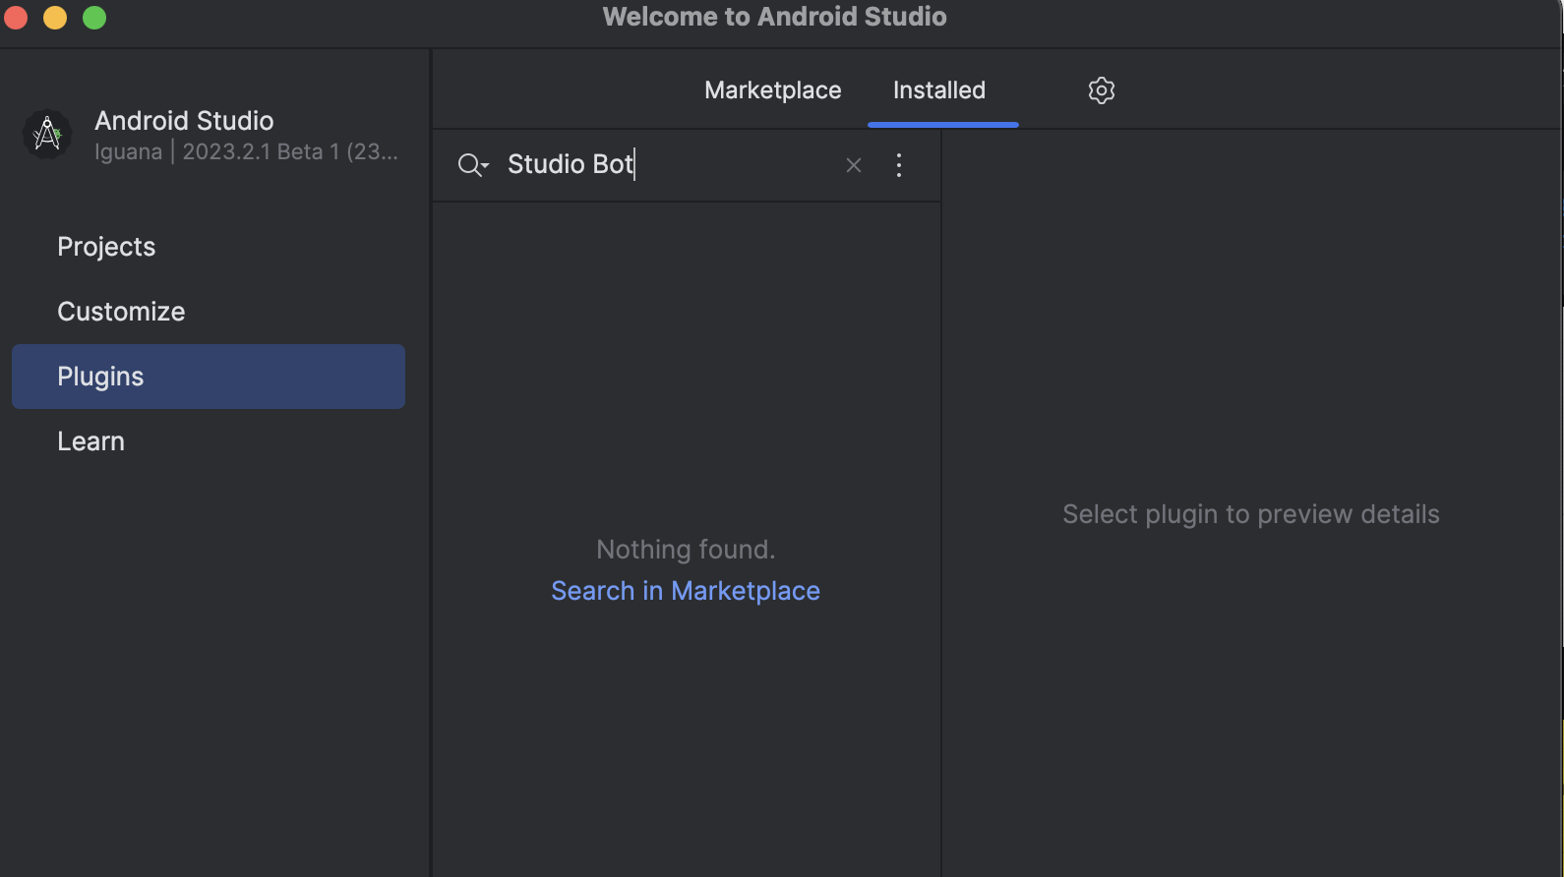This screenshot has height=877, width=1564.
Task: Select Plugins in the sidebar
Action: [x=100, y=377]
